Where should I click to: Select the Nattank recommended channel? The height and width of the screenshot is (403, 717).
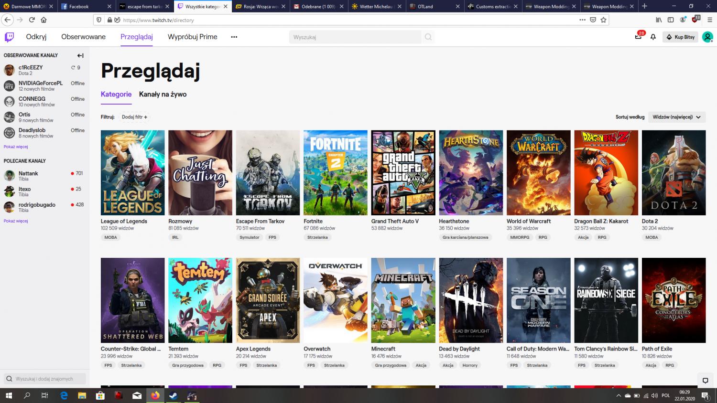click(28, 173)
